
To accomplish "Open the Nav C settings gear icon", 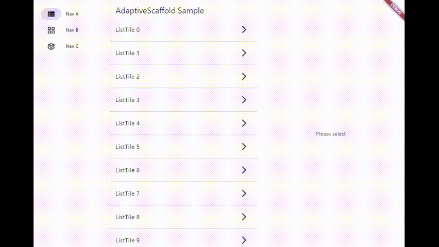I will click(x=51, y=46).
